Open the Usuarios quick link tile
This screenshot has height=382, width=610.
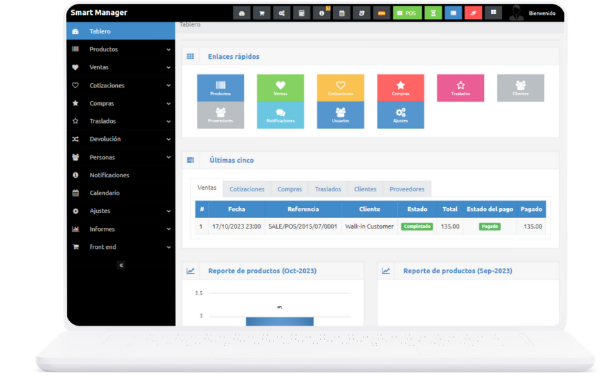click(x=340, y=115)
